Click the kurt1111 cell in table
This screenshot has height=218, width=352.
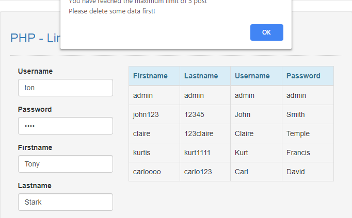click(197, 153)
